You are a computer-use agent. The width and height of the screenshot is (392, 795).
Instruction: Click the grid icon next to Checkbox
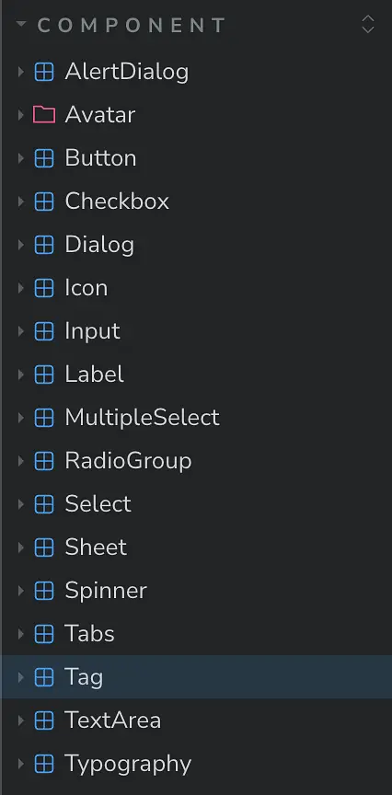pos(44,202)
